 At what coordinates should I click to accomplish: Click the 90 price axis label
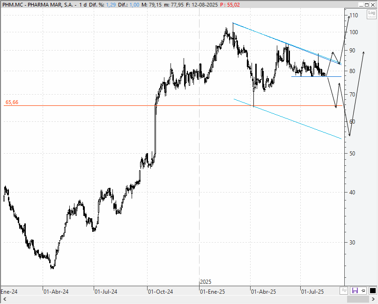352,51
